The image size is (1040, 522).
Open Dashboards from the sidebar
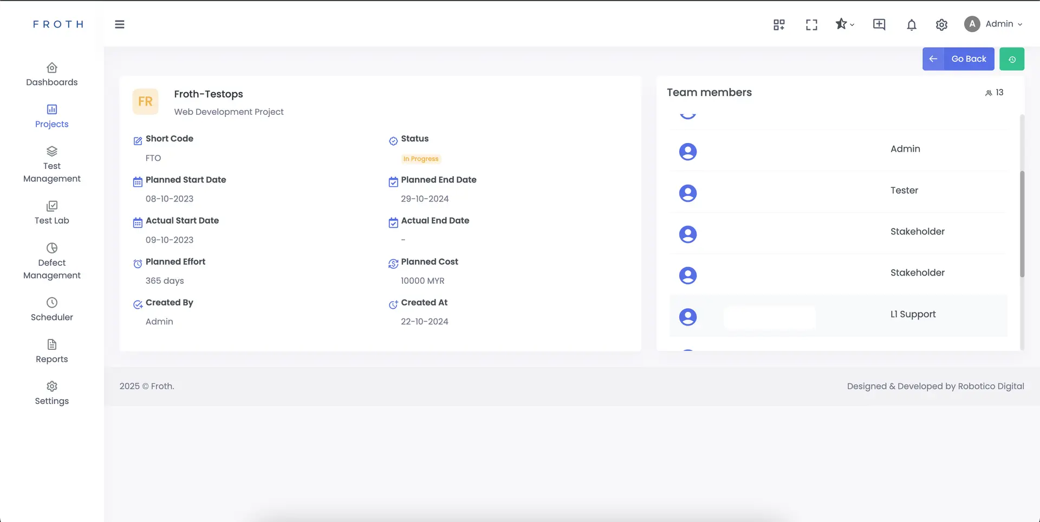[52, 75]
